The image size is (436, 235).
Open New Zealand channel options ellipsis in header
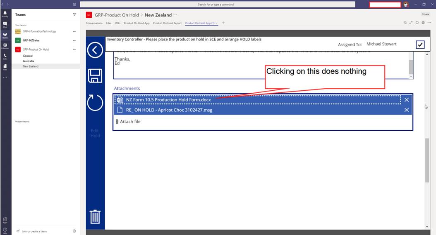point(175,15)
